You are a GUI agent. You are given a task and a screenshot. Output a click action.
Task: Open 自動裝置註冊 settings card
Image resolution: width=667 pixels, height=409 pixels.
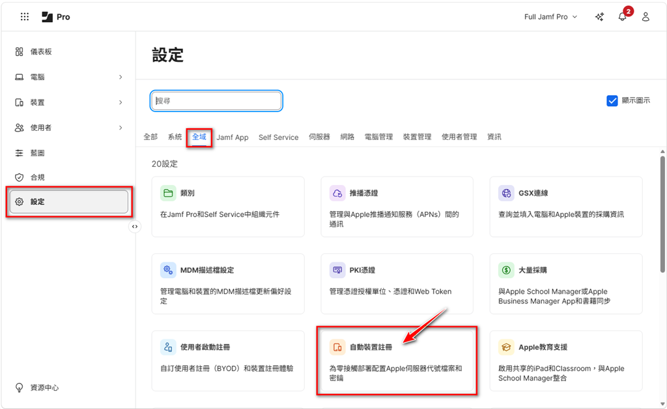click(x=397, y=360)
